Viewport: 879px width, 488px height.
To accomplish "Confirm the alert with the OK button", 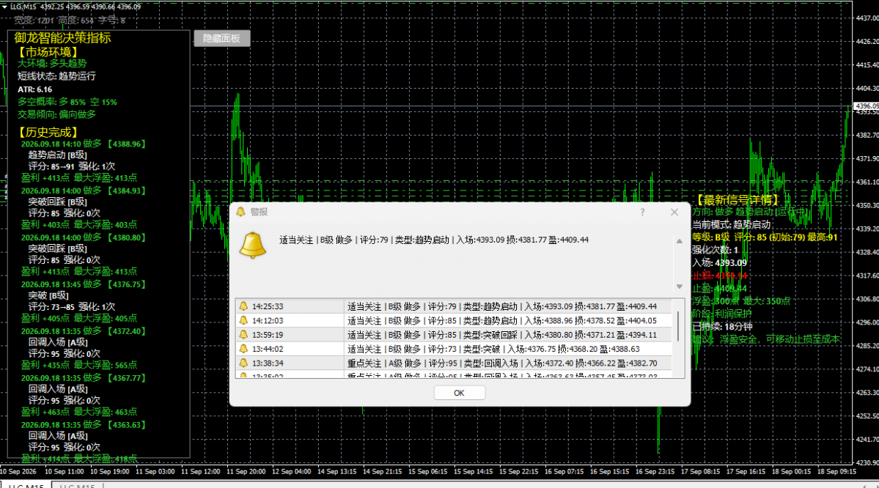I will pyautogui.click(x=459, y=393).
